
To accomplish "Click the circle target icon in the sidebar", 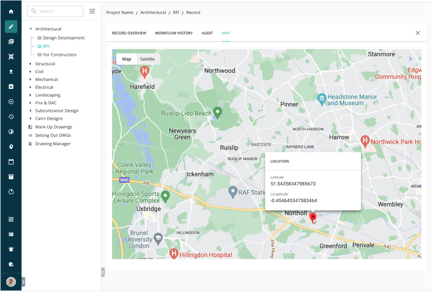I will (11, 102).
